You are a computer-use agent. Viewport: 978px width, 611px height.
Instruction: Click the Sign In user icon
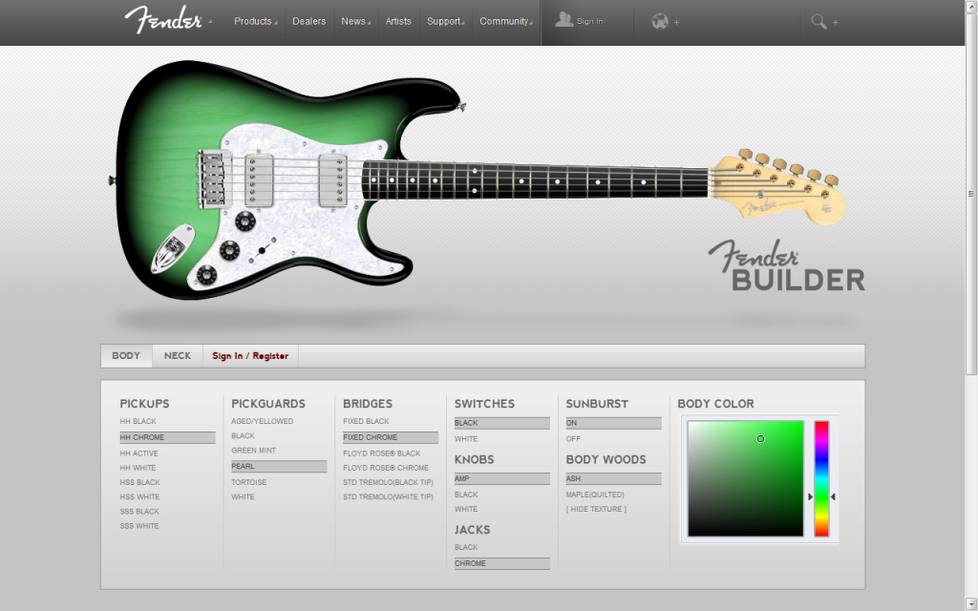(564, 20)
